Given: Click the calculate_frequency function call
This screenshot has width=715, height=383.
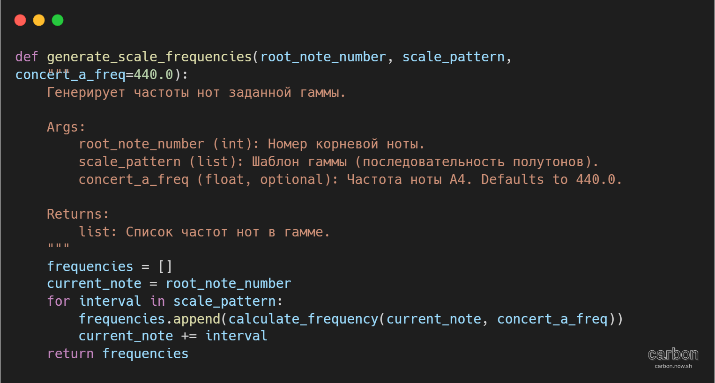Looking at the screenshot, I should 303,319.
